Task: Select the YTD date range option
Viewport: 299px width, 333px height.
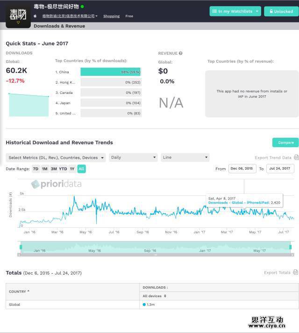Action: 63,169
